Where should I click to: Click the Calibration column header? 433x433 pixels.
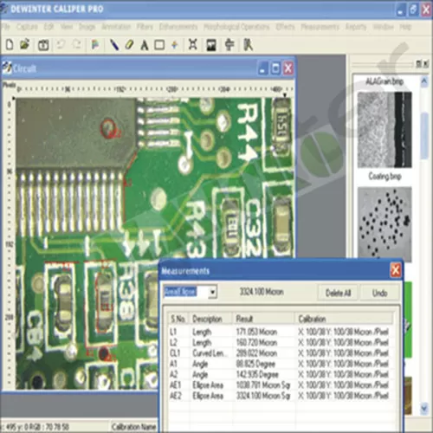click(344, 319)
